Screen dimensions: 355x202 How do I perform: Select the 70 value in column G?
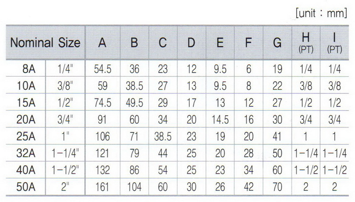coord(277,187)
